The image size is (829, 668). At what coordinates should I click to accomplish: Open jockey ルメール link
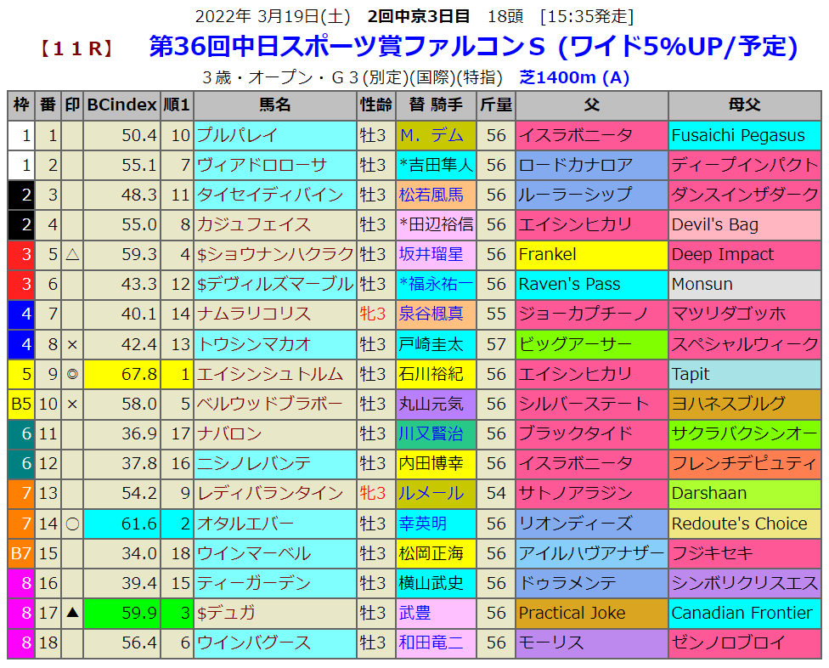(431, 494)
